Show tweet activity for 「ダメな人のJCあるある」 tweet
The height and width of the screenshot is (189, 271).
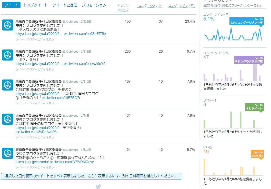pyautogui.click(x=35, y=39)
